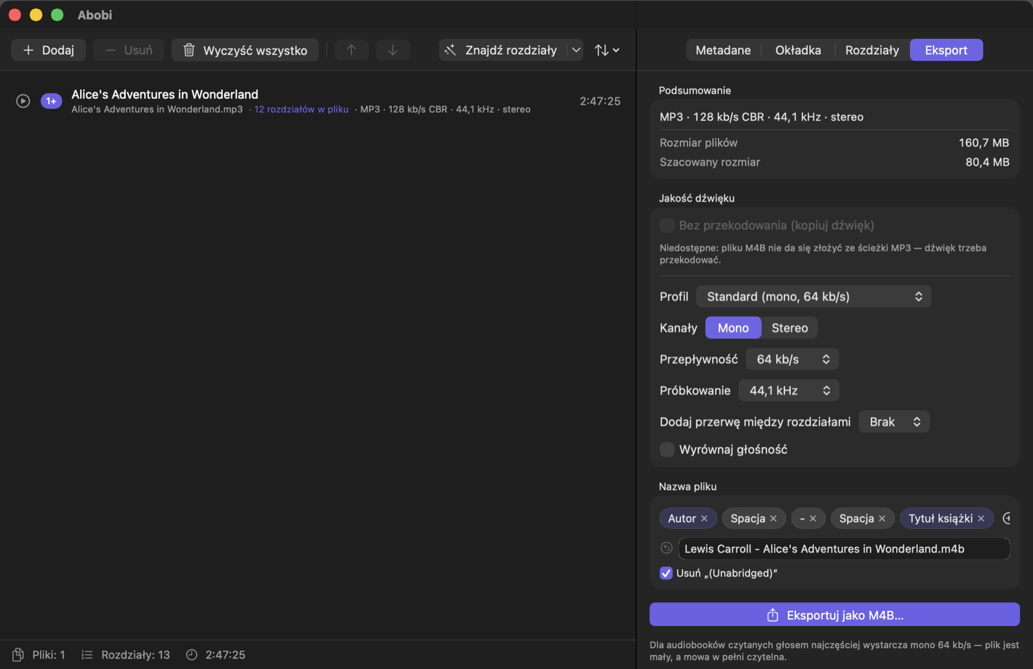Click the 1+ chapter badge icon
Viewport: 1033px width, 669px height.
coord(51,101)
